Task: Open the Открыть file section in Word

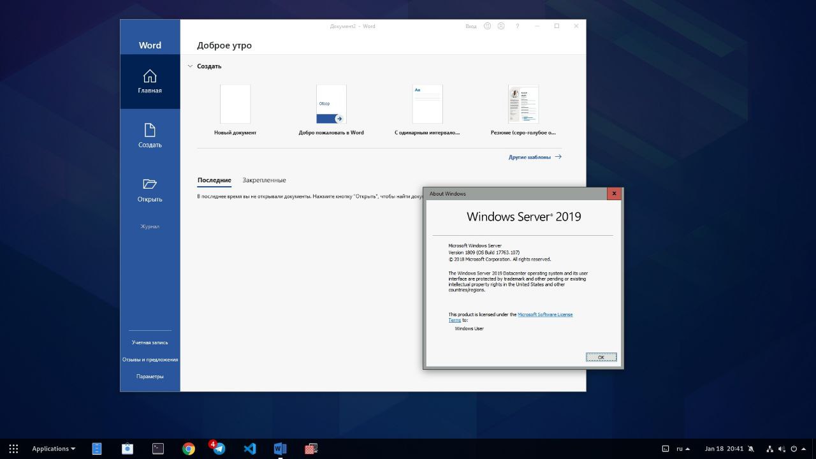Action: [150, 190]
